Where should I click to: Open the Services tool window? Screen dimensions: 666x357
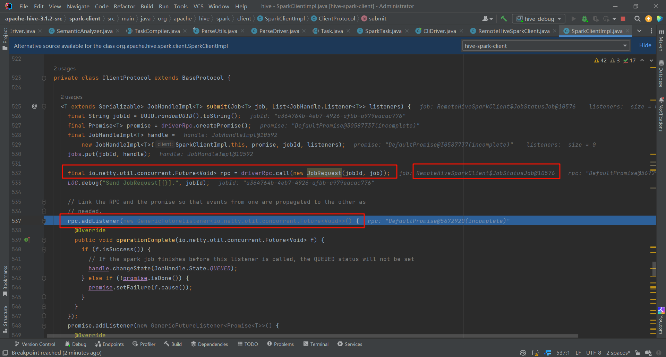350,344
